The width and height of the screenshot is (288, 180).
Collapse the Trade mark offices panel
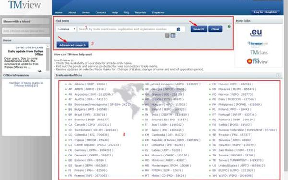(278, 75)
